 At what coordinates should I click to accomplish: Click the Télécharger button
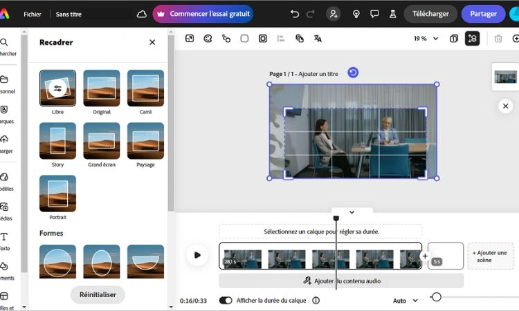tap(430, 14)
